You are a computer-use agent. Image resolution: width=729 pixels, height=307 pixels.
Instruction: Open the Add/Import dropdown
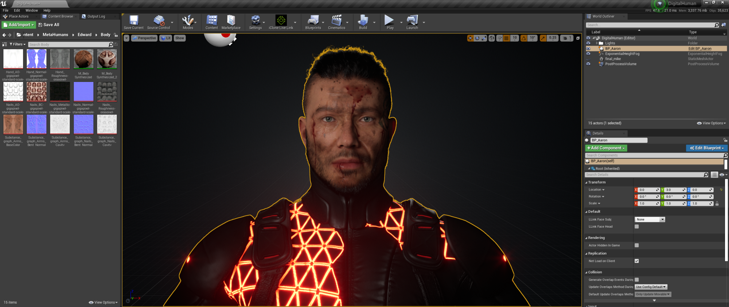[19, 25]
